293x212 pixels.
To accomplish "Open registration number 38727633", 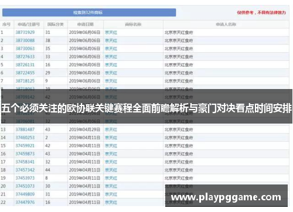I will click(x=25, y=57).
